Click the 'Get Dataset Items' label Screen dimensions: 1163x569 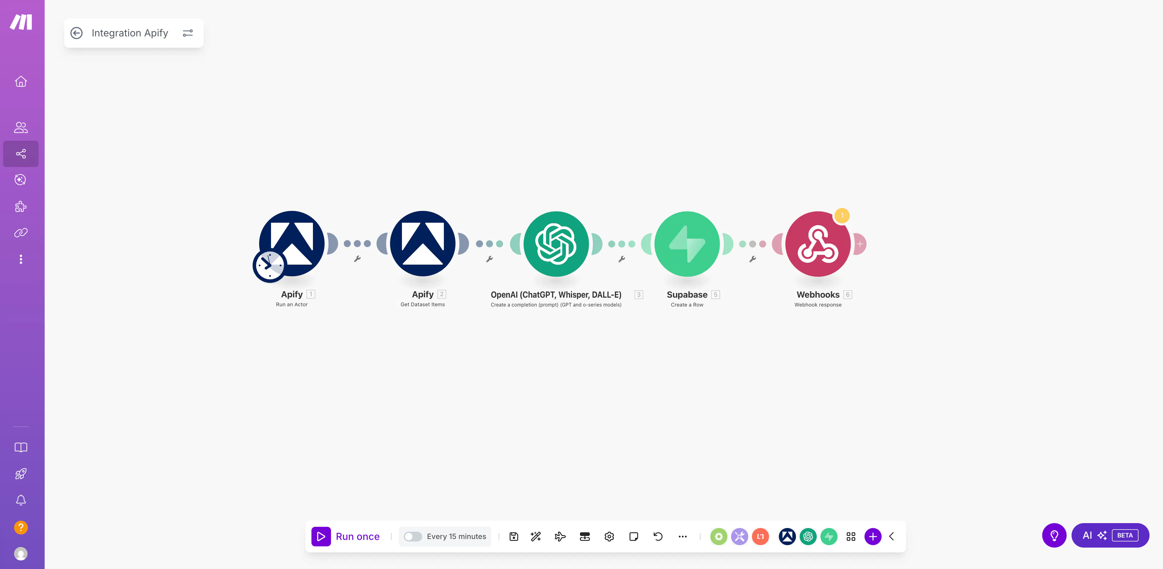(422, 305)
